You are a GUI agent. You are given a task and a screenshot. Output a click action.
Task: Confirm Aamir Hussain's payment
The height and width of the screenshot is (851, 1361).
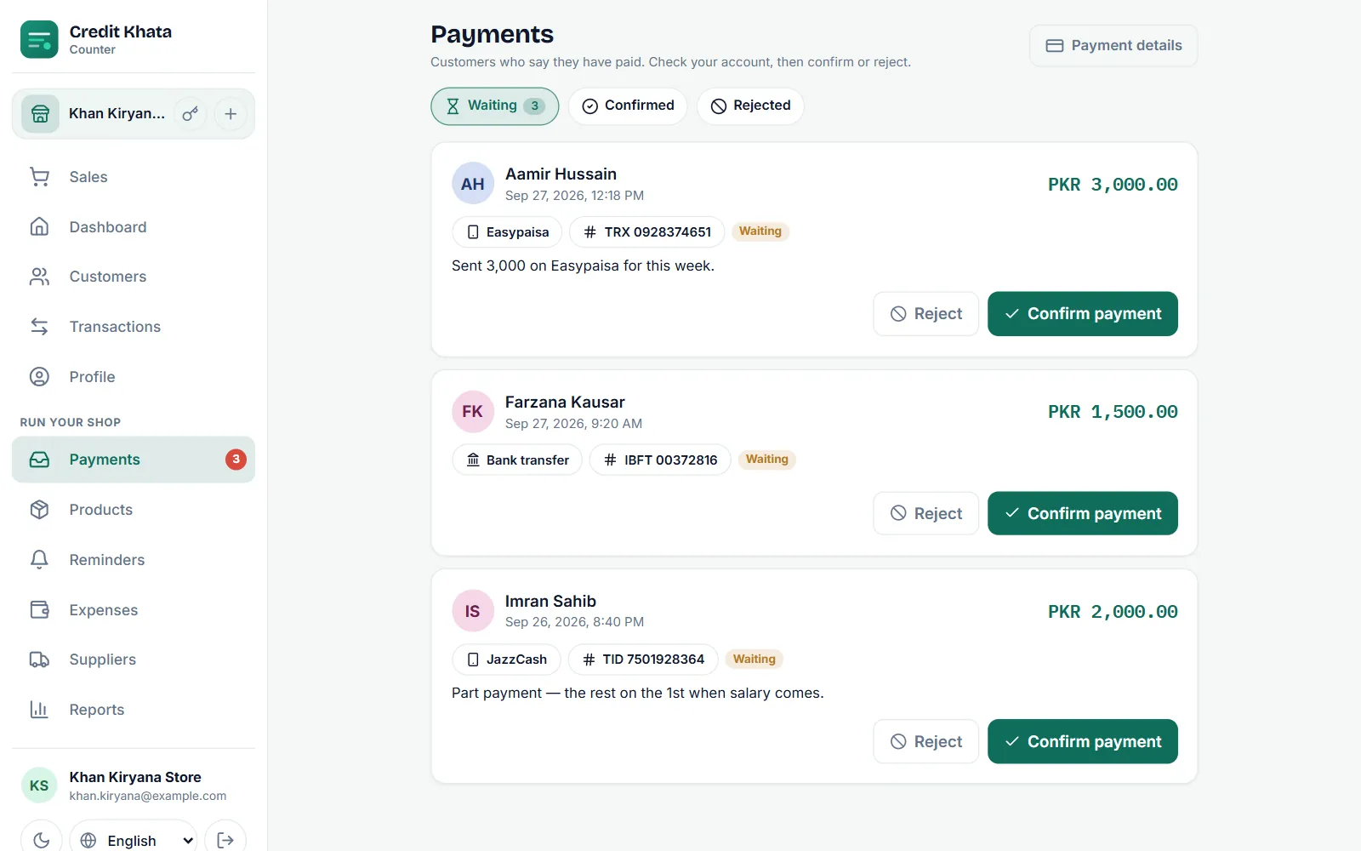[1083, 314]
